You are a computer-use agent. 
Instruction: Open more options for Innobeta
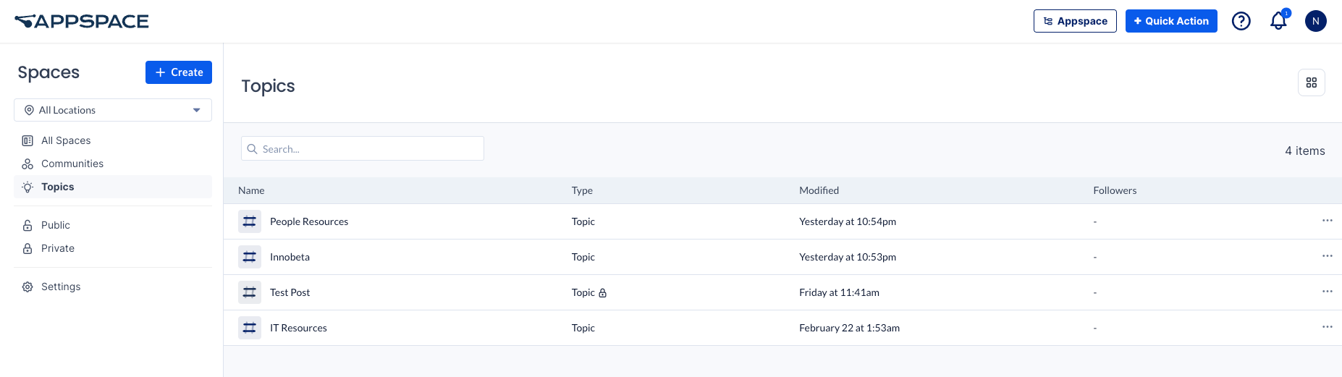(1328, 256)
